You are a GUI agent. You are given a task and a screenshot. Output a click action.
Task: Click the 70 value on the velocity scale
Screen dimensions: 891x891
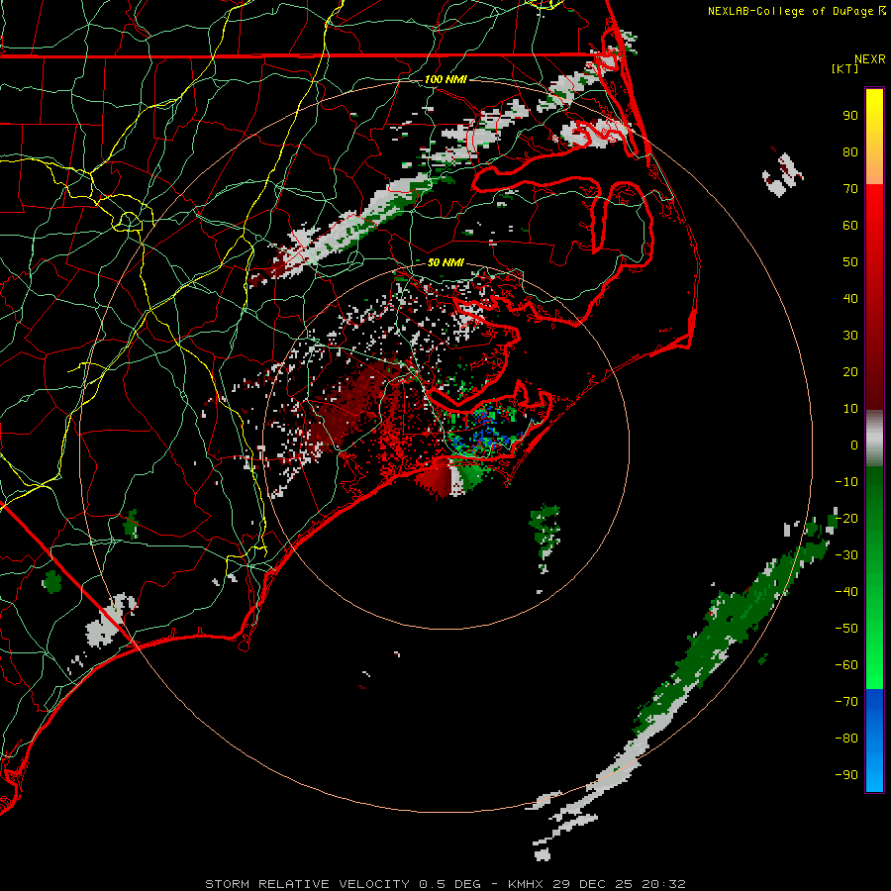click(x=850, y=189)
